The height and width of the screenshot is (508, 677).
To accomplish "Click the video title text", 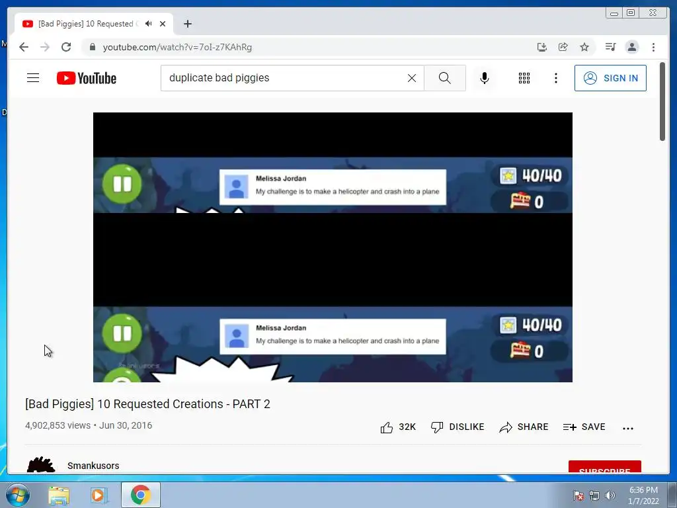I will click(x=147, y=404).
